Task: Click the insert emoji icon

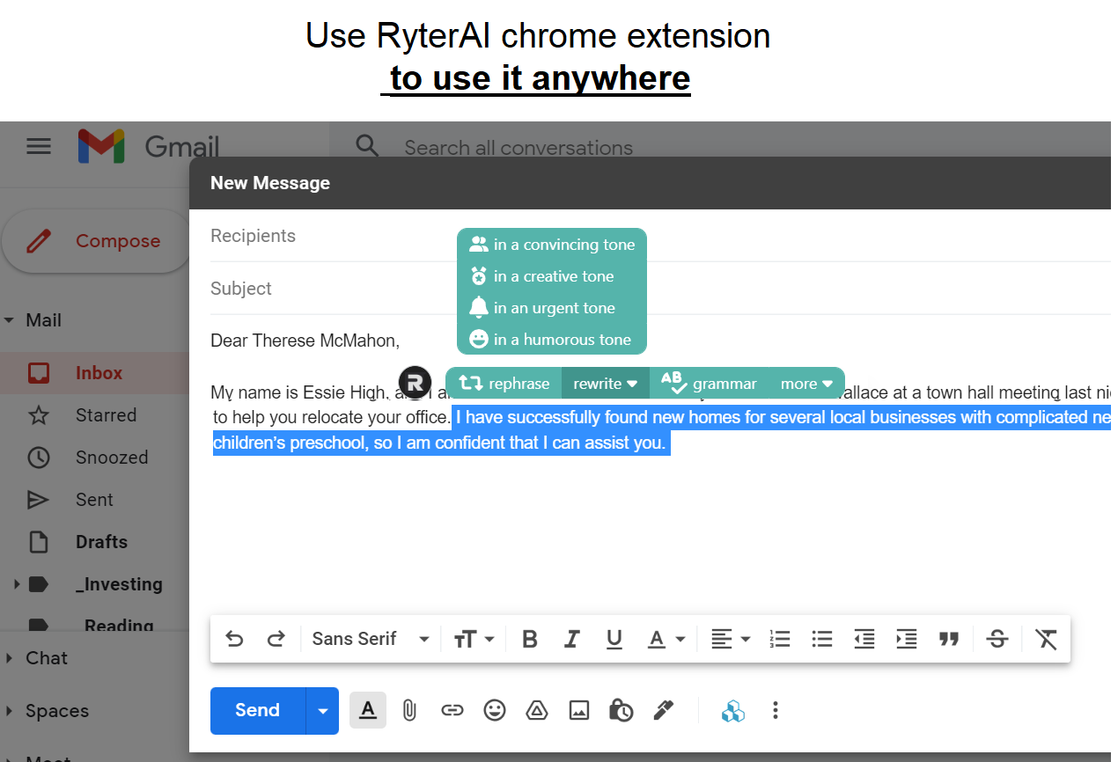Action: point(495,710)
